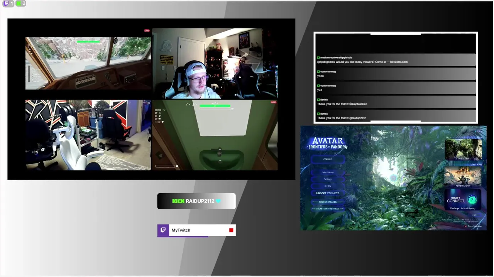
Task: Click BotRix follow message for @CaptainGee
Action: [x=396, y=102]
